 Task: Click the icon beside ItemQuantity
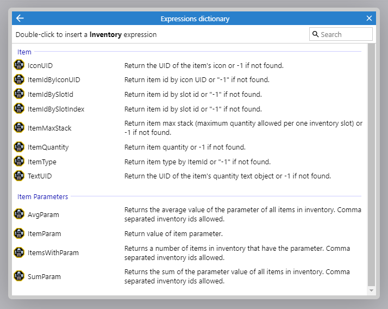point(19,147)
